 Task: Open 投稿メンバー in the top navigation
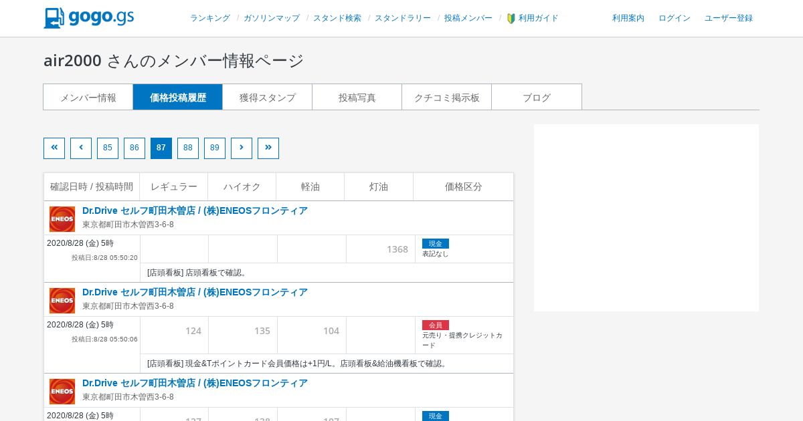468,19
